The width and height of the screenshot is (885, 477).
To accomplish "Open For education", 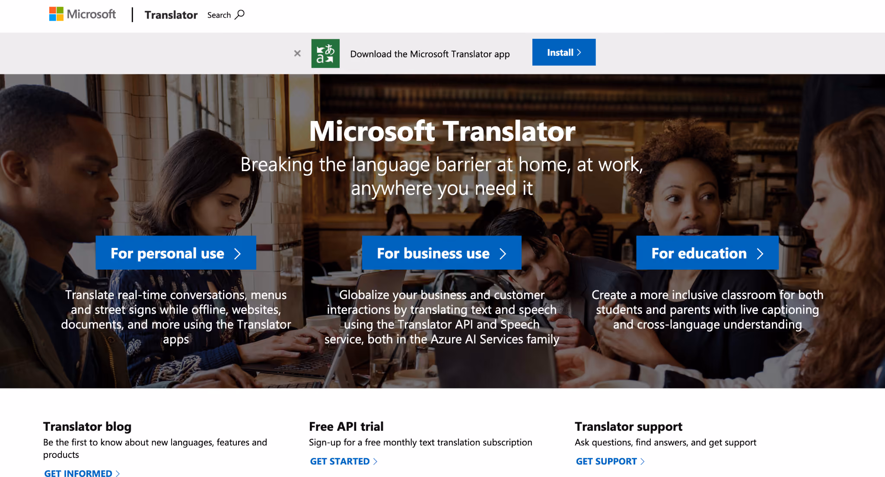I will (x=707, y=253).
